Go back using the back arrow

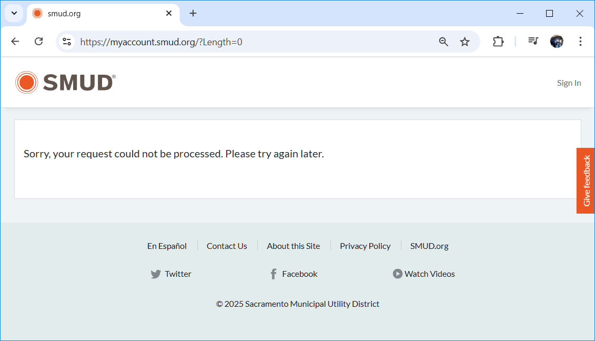(x=15, y=42)
